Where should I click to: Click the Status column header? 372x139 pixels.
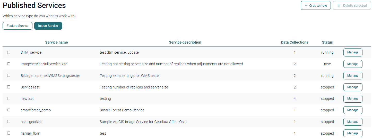pyautogui.click(x=327, y=42)
